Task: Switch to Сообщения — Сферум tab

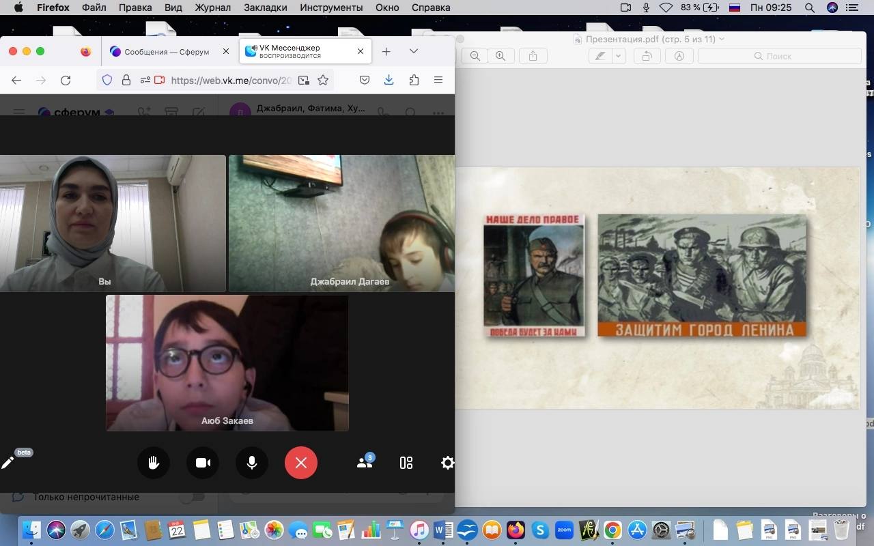Action: click(x=166, y=51)
